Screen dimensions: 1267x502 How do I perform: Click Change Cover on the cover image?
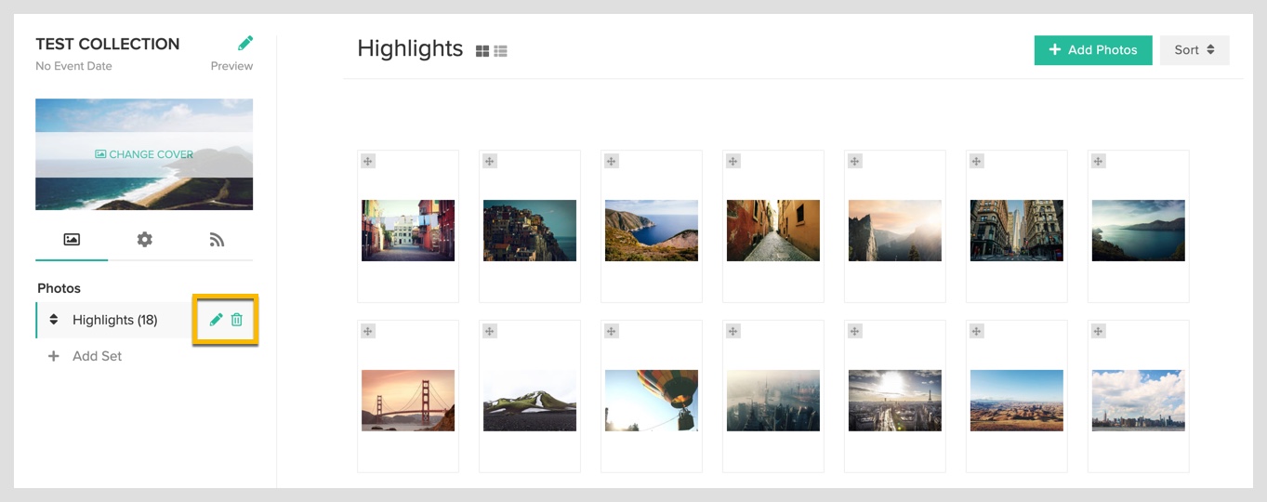point(144,154)
